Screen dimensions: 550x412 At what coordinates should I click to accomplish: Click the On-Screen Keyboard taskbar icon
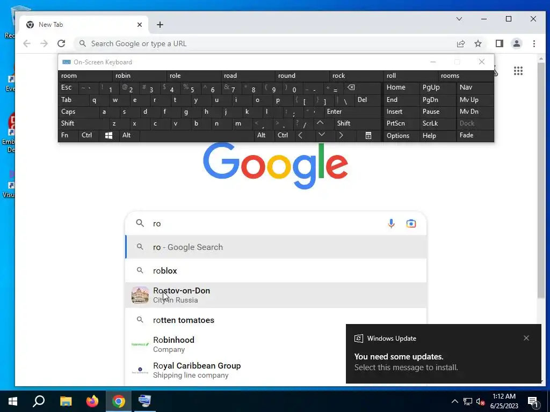144,401
